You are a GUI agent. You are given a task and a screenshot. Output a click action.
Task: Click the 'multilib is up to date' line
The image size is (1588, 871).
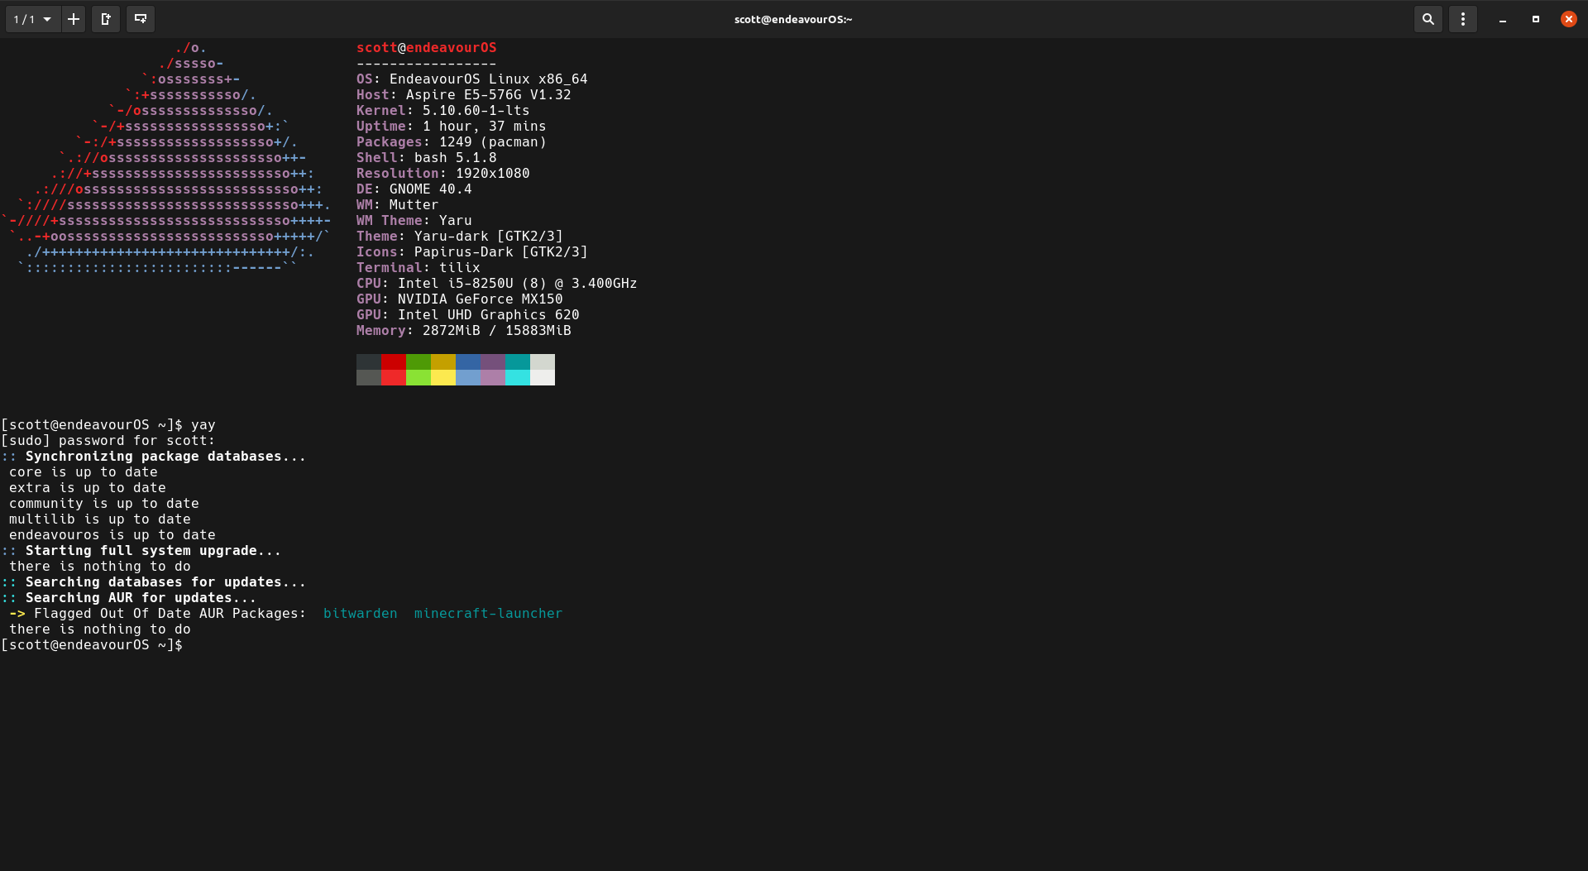(100, 519)
